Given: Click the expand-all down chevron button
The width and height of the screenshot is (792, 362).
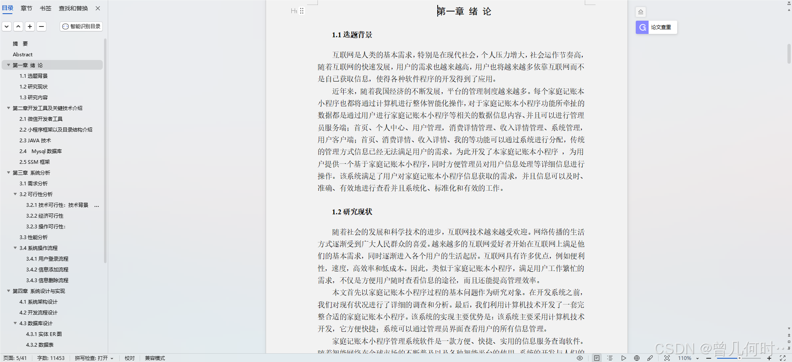Looking at the screenshot, I should 7,26.
